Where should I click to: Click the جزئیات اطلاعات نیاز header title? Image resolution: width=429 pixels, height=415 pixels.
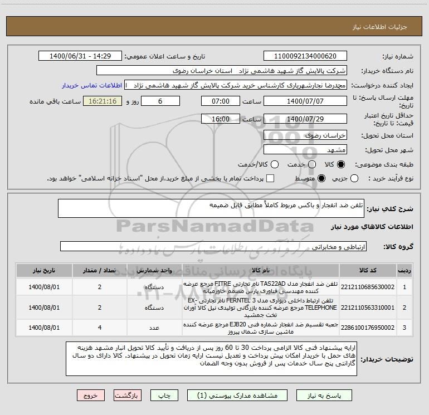pos(380,27)
